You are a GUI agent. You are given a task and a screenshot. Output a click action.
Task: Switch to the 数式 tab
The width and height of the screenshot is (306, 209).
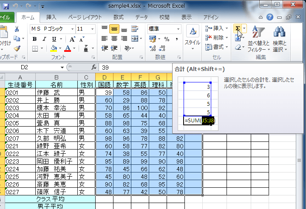tap(119, 17)
